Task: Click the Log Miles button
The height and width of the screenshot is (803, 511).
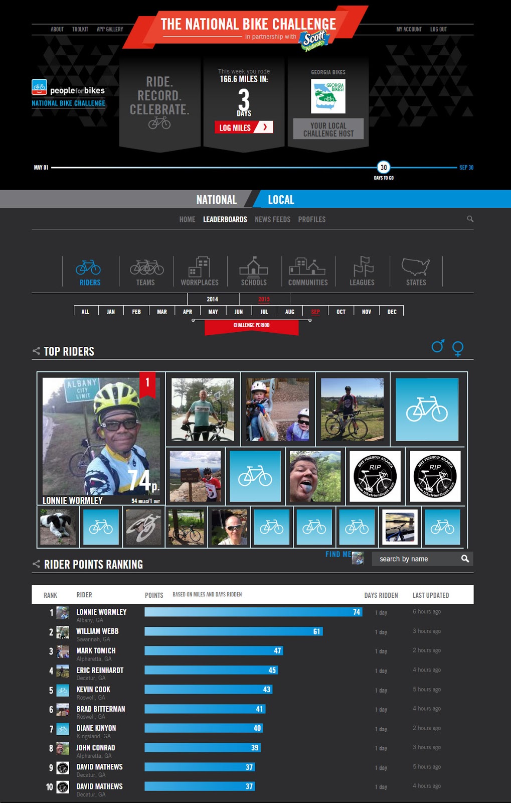Action: click(x=244, y=127)
